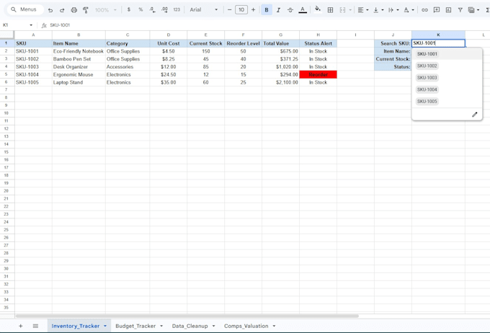Click the Redo icon
This screenshot has width=490, height=333.
coord(62,10)
